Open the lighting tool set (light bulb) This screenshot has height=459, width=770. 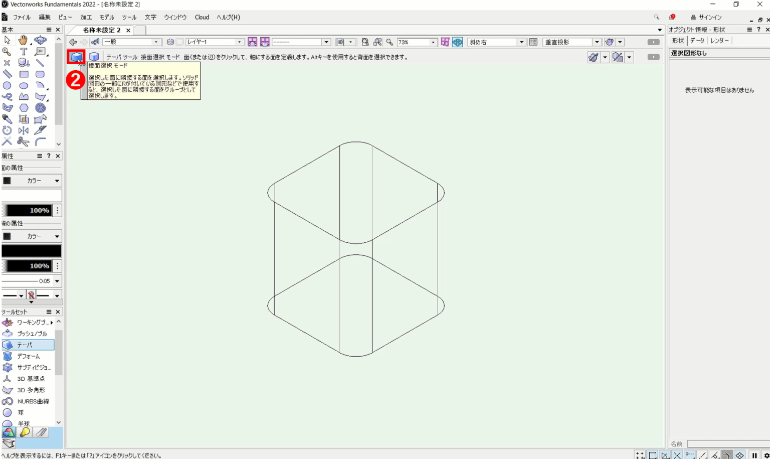click(25, 432)
